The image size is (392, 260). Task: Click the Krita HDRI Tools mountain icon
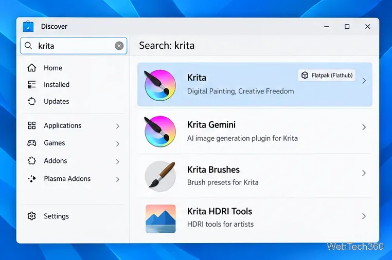(161, 219)
